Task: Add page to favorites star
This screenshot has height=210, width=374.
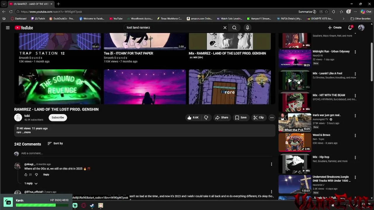Action: click(326, 12)
